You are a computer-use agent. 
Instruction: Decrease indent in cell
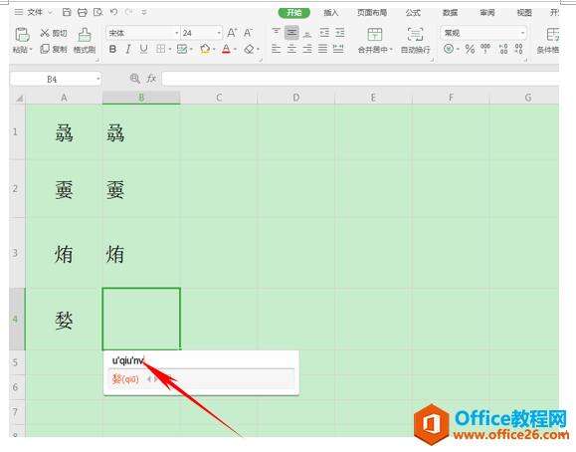point(324,33)
